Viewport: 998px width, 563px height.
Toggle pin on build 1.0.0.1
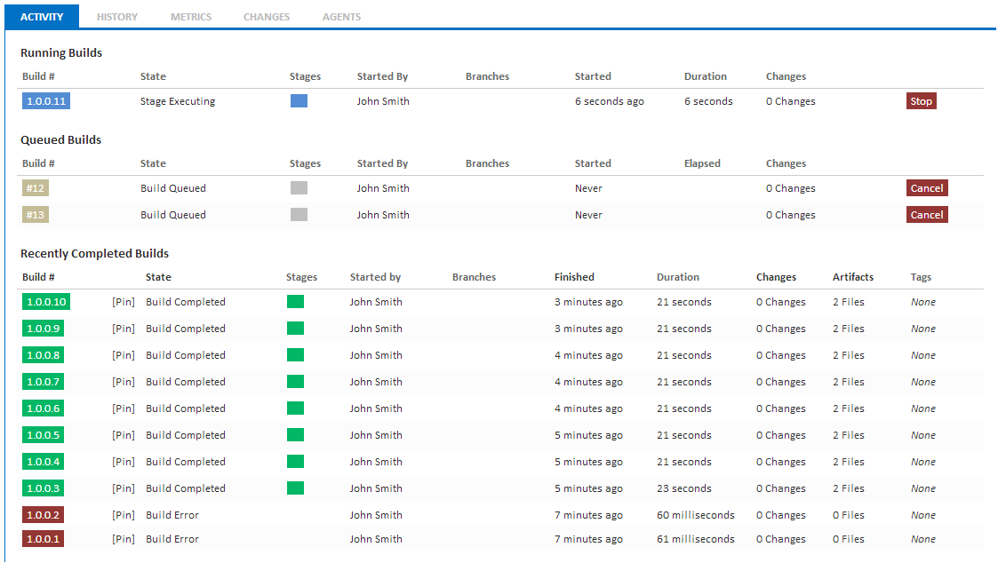pyautogui.click(x=124, y=539)
